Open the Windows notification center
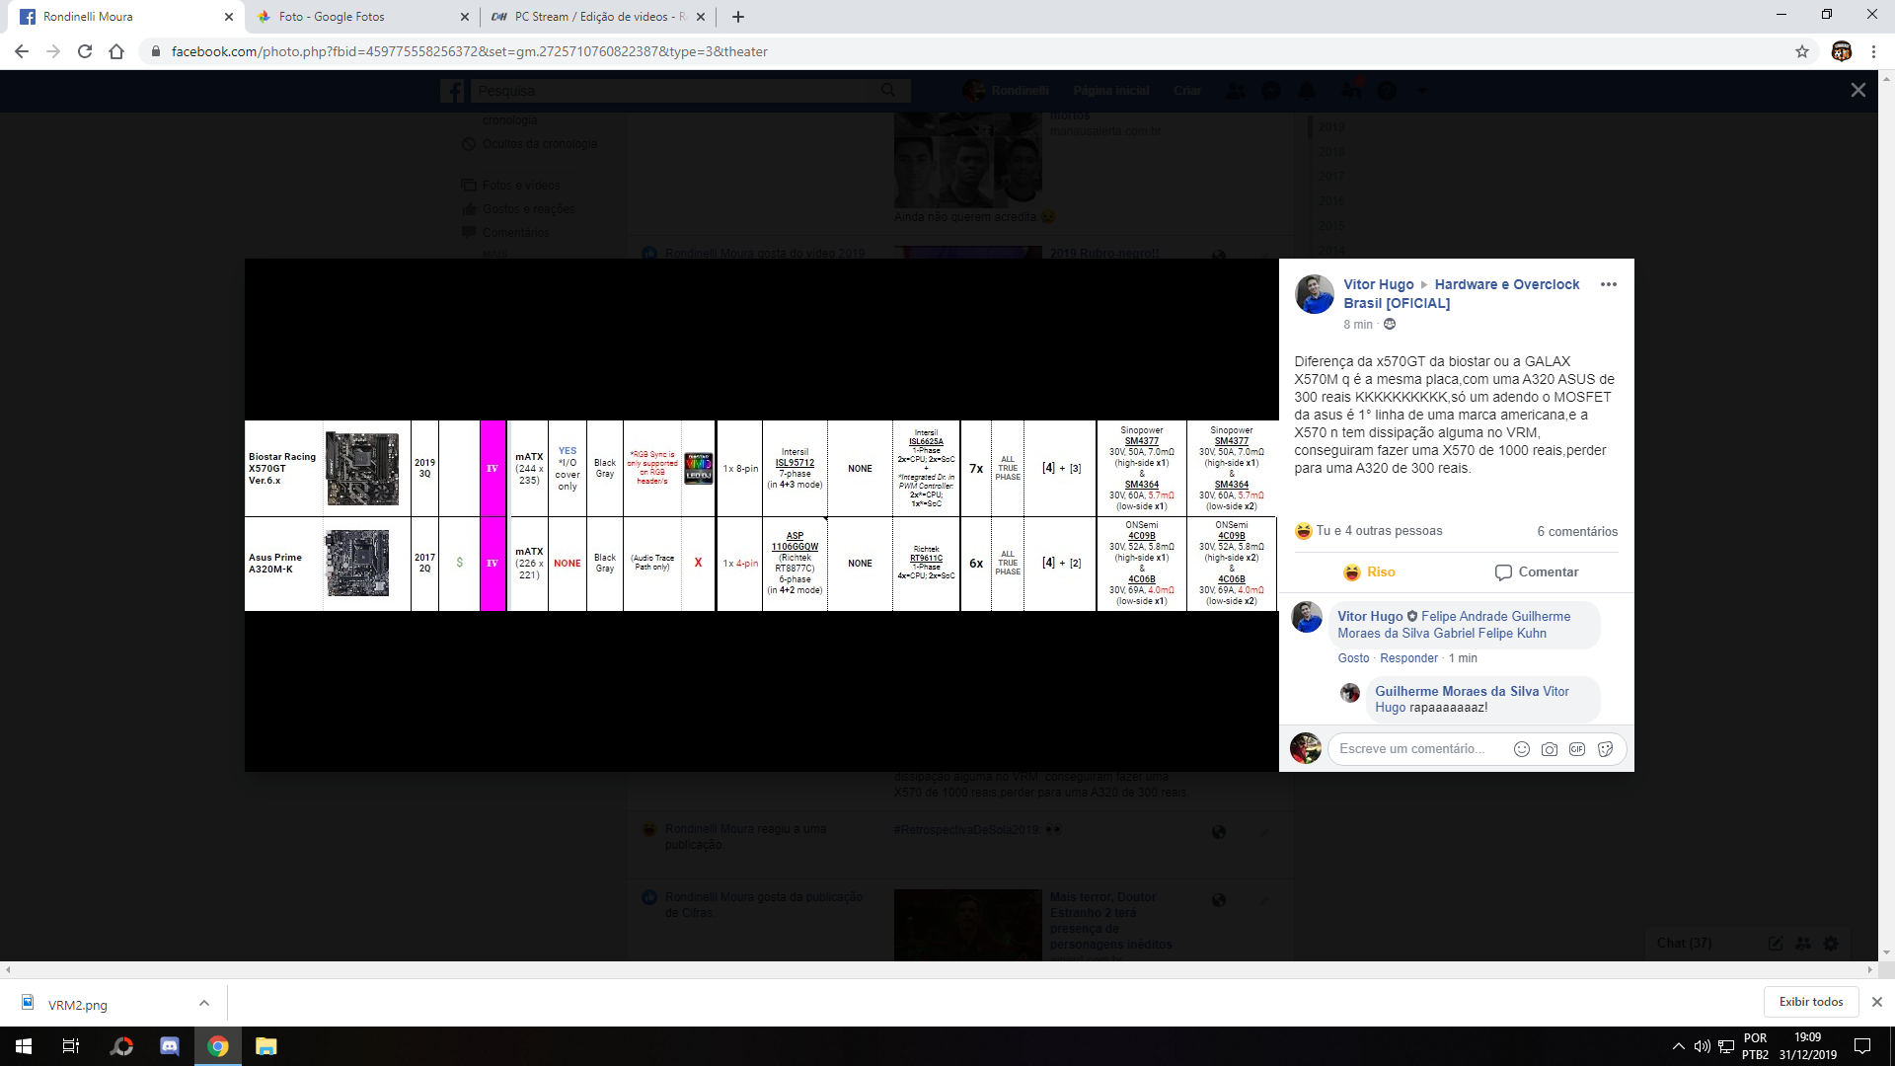 1862,1046
